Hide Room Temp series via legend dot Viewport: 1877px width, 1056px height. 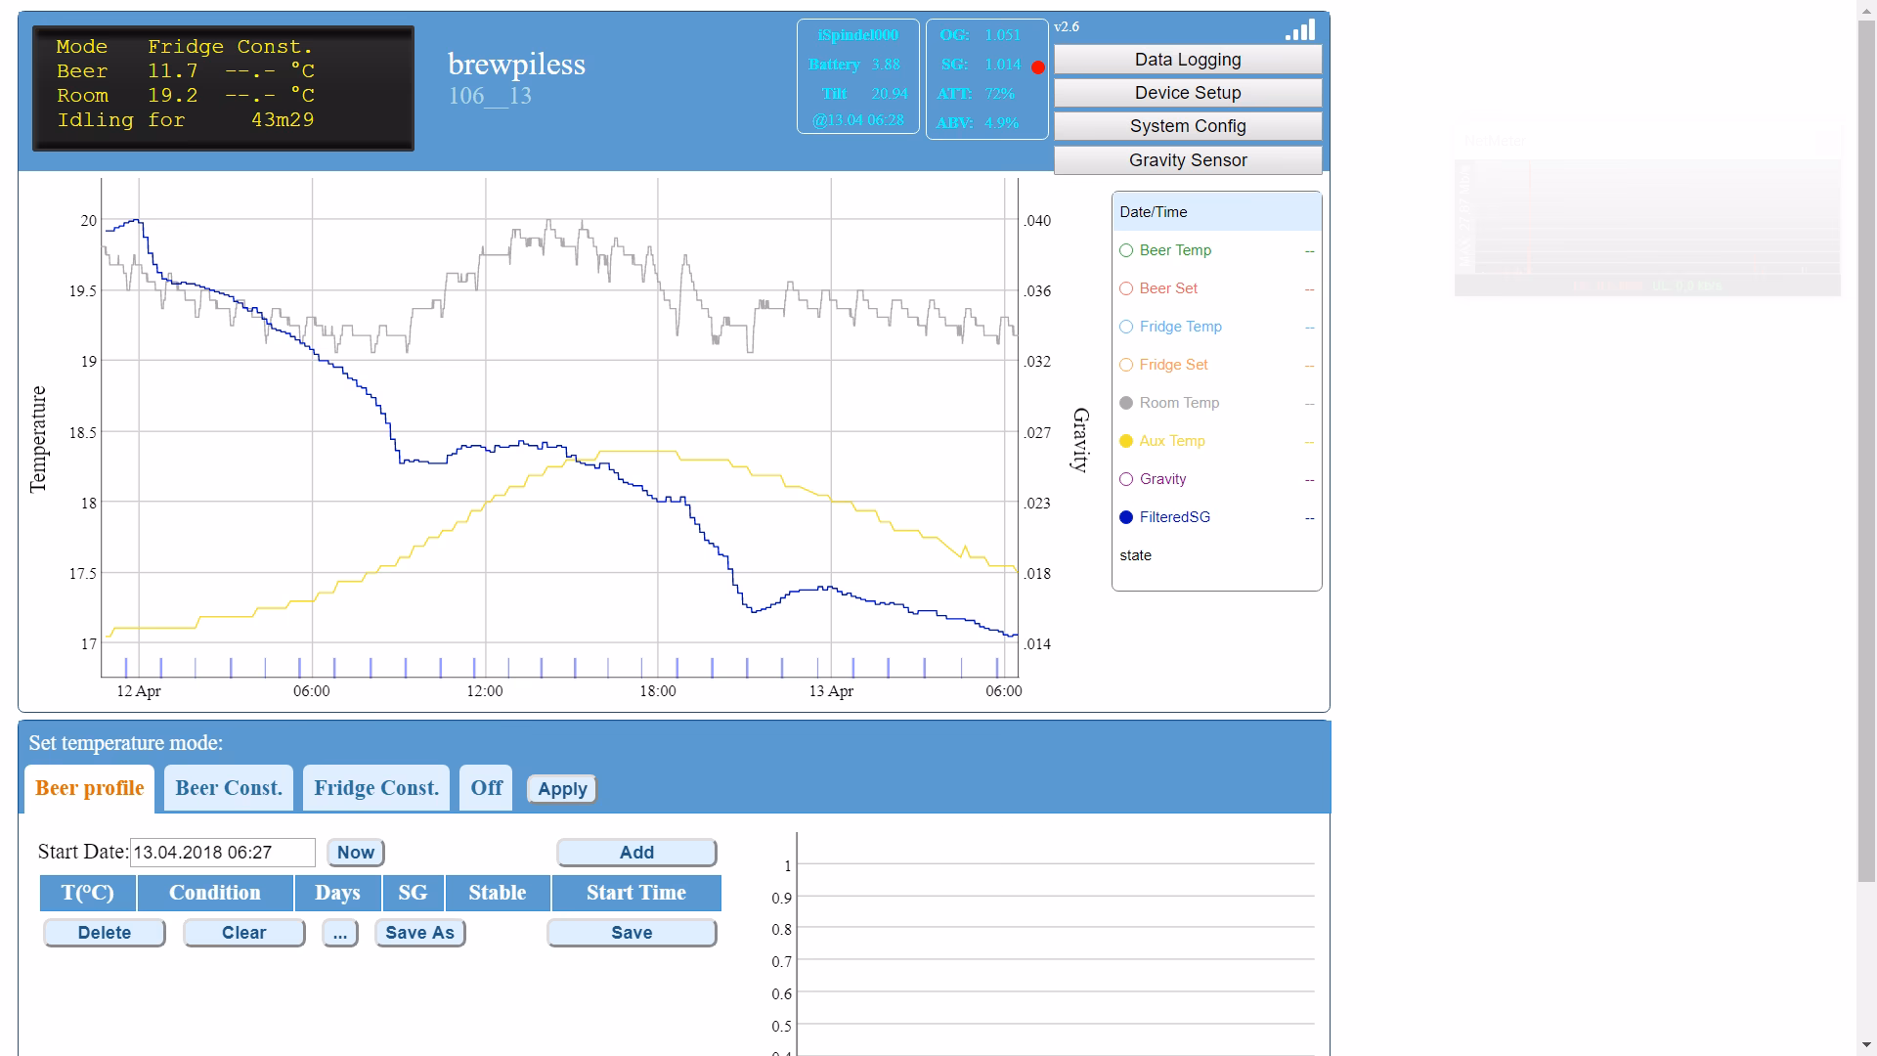pyautogui.click(x=1126, y=403)
